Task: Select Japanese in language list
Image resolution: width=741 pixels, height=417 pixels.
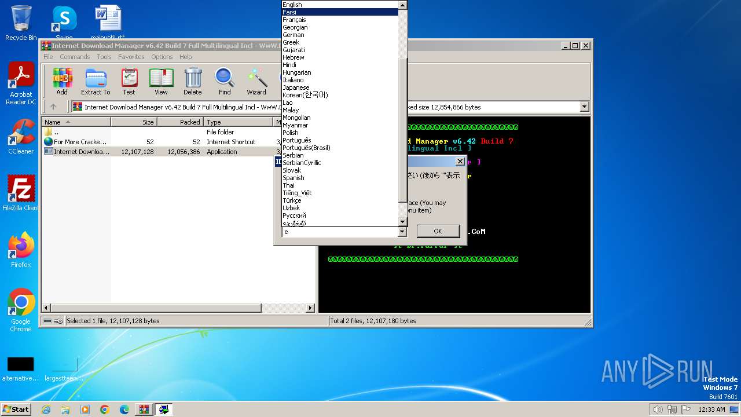Action: [340, 87]
